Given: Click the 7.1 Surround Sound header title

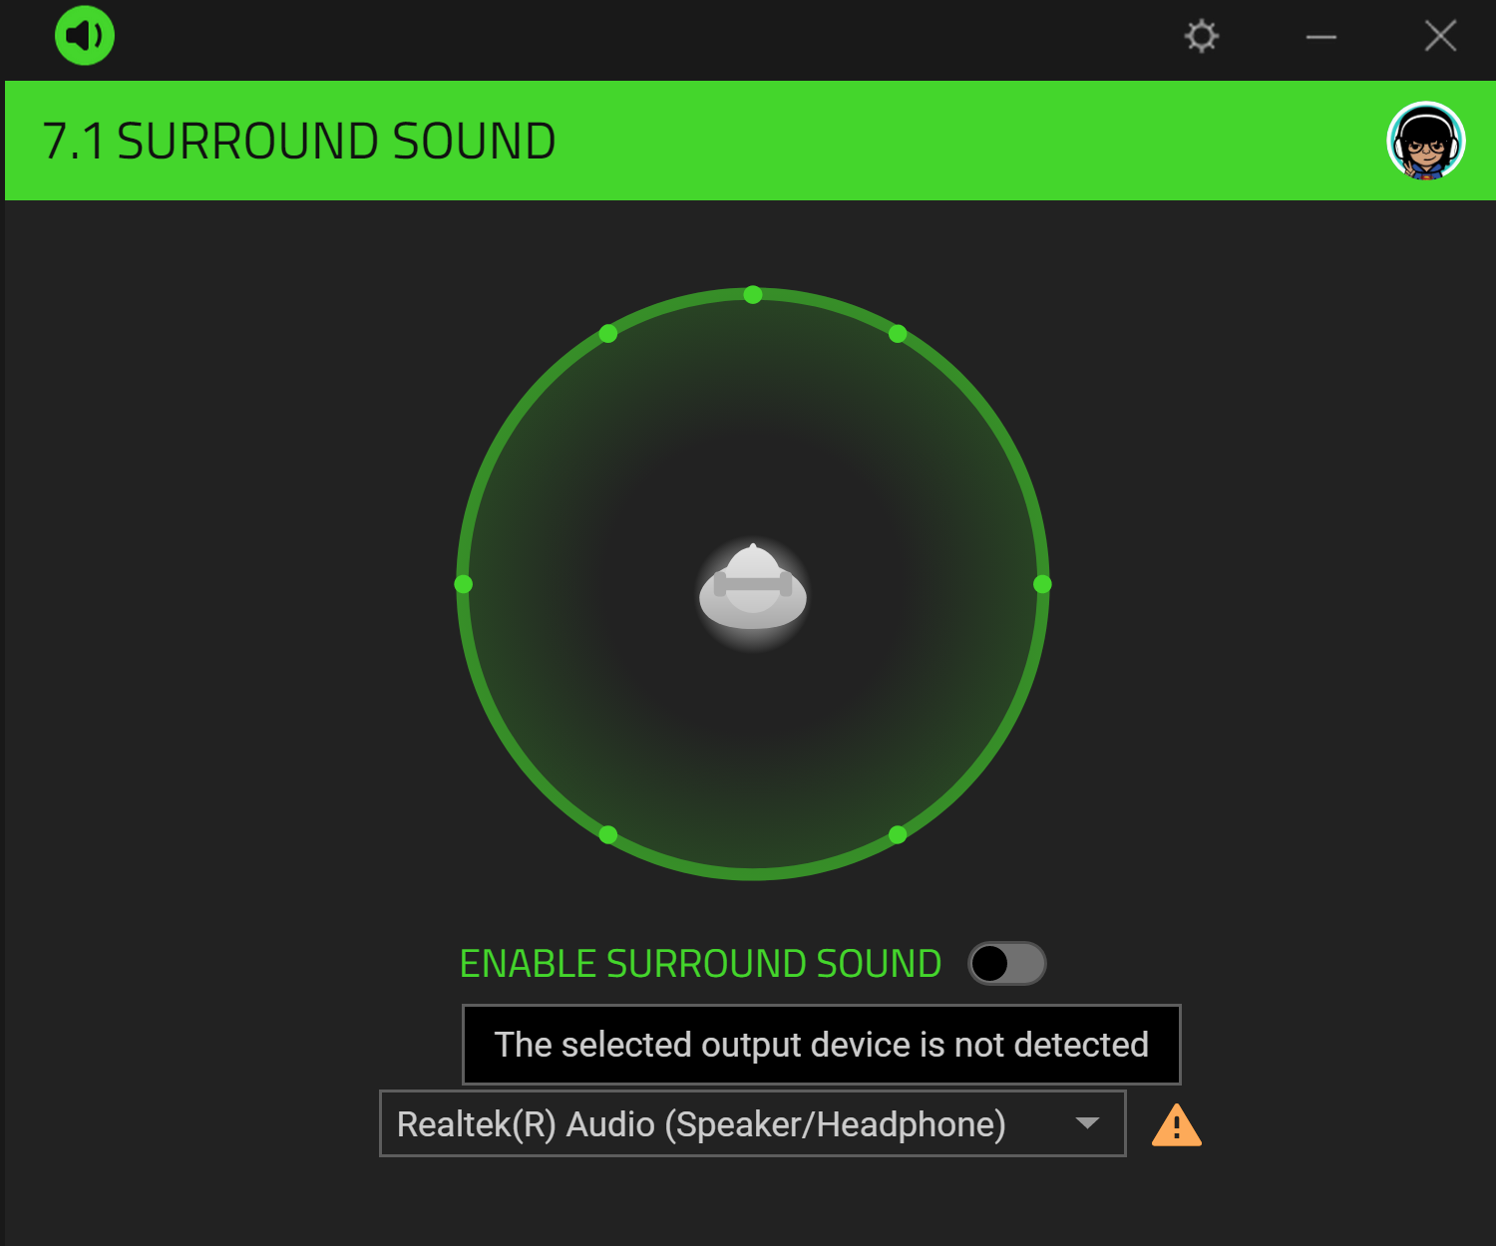Looking at the screenshot, I should click(x=299, y=141).
